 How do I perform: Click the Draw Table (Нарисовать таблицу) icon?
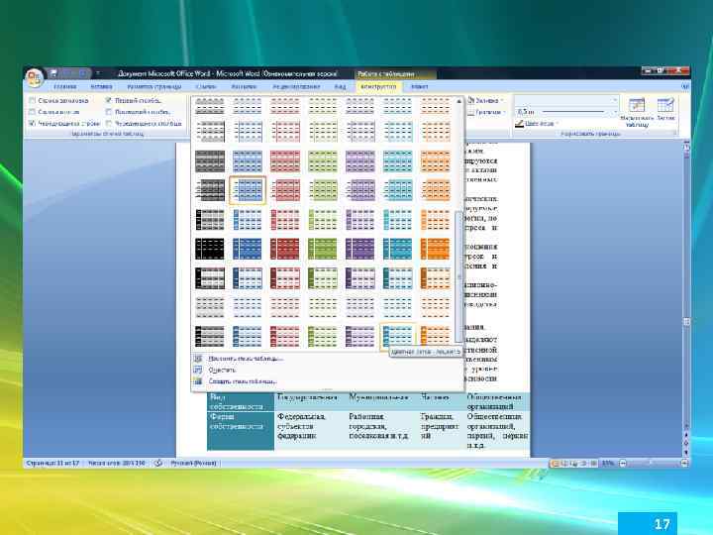point(637,105)
